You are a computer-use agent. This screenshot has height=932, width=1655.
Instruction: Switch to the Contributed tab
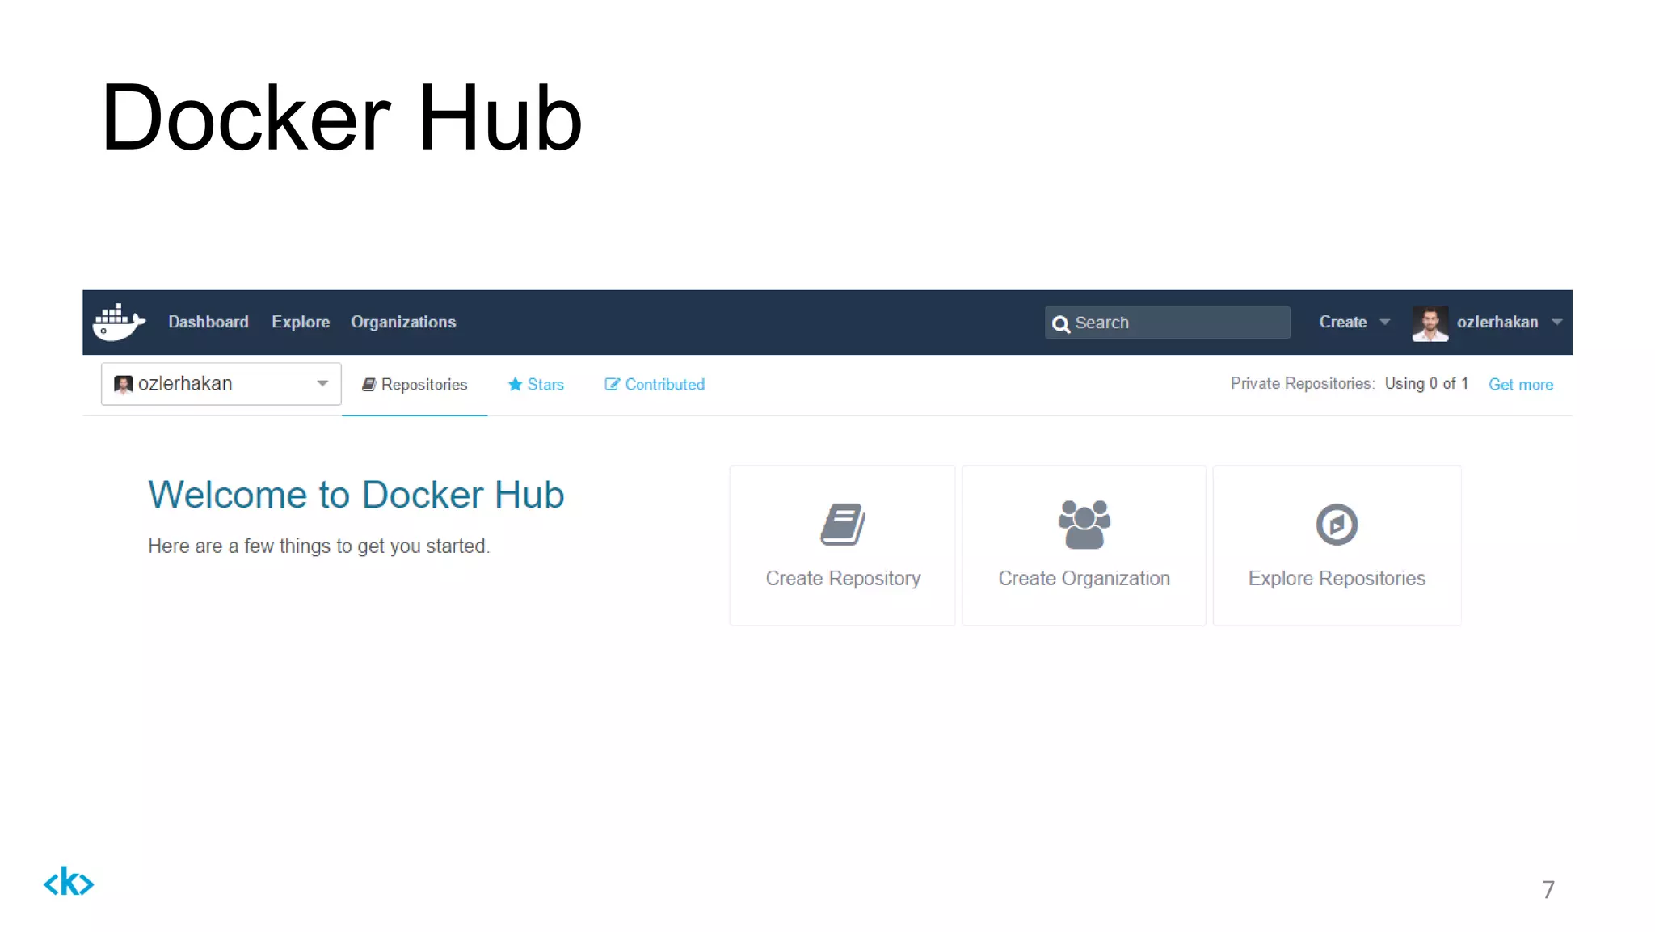(655, 385)
